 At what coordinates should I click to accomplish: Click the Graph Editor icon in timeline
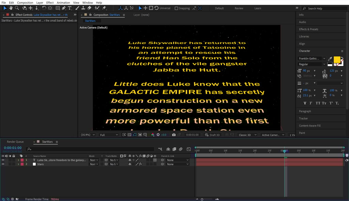(189, 149)
